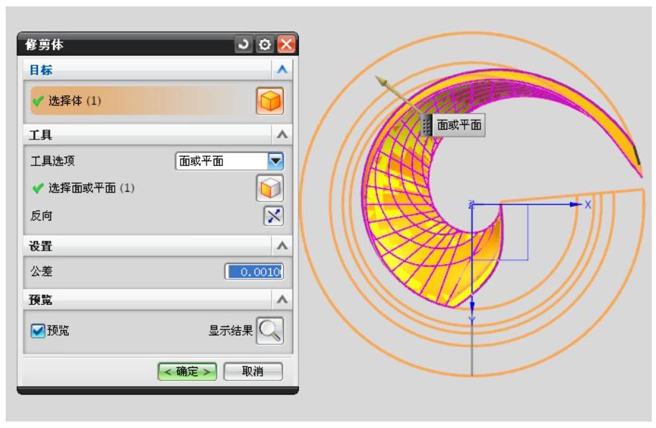Screen dimensions: 656x428
Task: Click the 面或平面 label in viewport
Action: pyautogui.click(x=459, y=125)
